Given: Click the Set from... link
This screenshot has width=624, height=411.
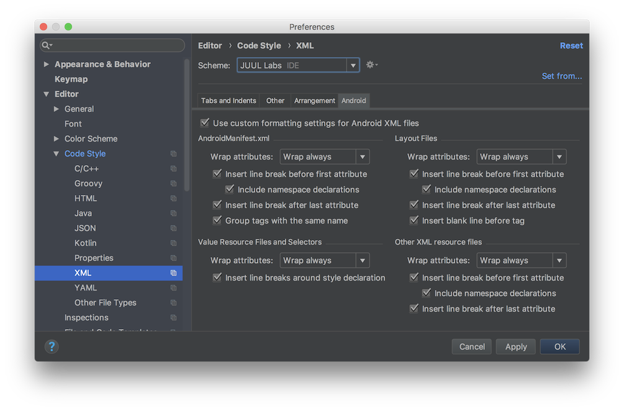Looking at the screenshot, I should tap(561, 76).
